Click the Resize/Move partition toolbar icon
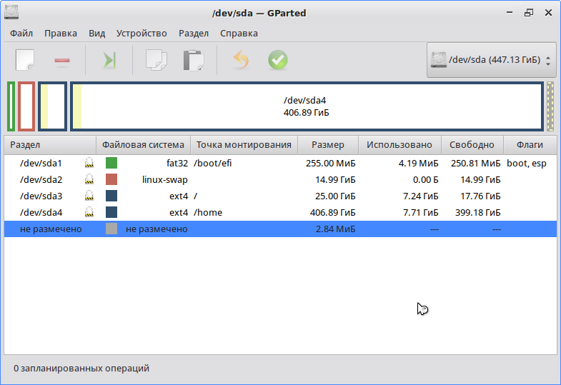This screenshot has width=561, height=385. pyautogui.click(x=109, y=60)
